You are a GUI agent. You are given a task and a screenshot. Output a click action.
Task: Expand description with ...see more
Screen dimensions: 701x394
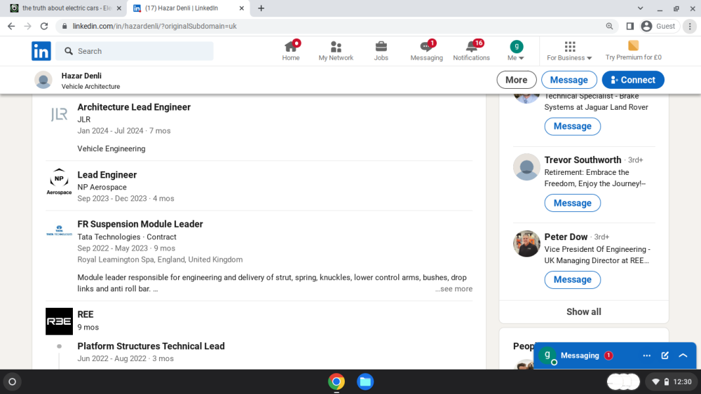[x=454, y=289]
